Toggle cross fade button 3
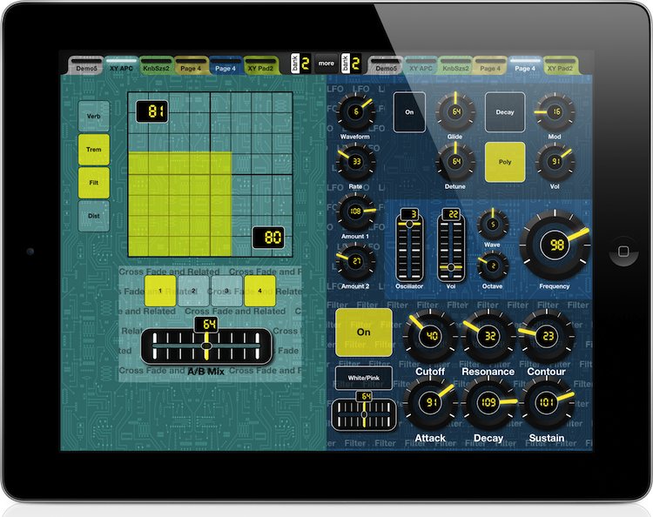653x517 pixels. (226, 291)
